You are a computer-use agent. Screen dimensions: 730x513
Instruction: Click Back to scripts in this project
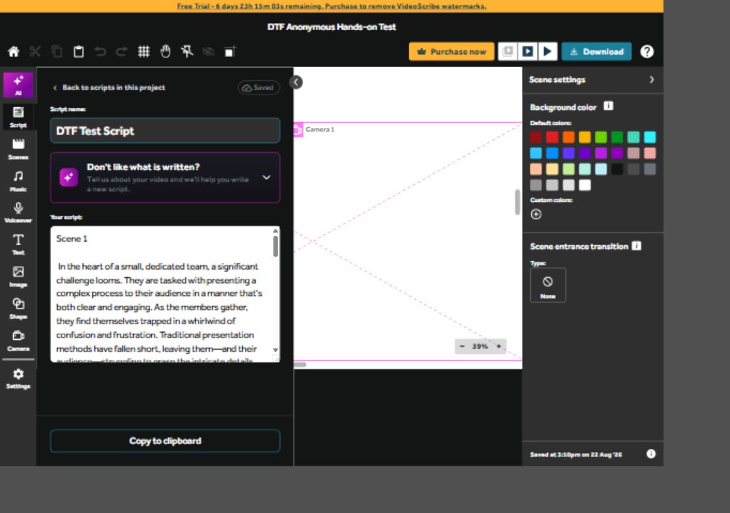pyautogui.click(x=109, y=87)
